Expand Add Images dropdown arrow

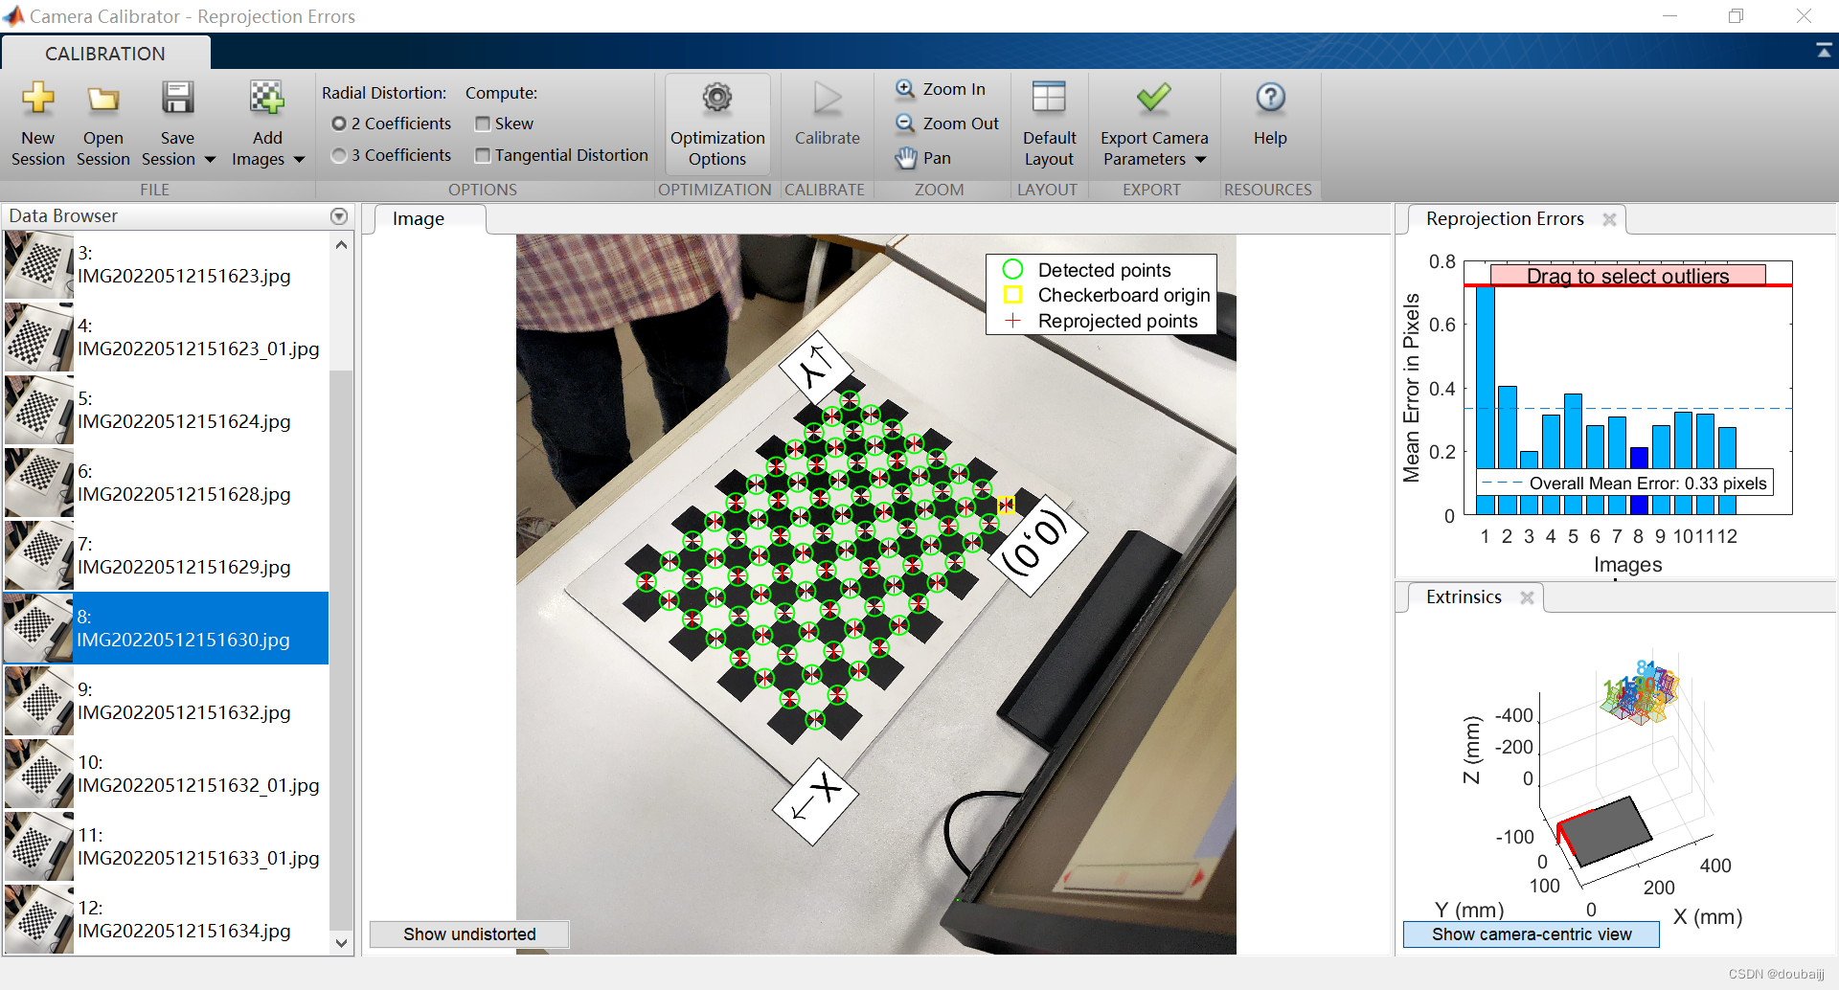point(299,160)
